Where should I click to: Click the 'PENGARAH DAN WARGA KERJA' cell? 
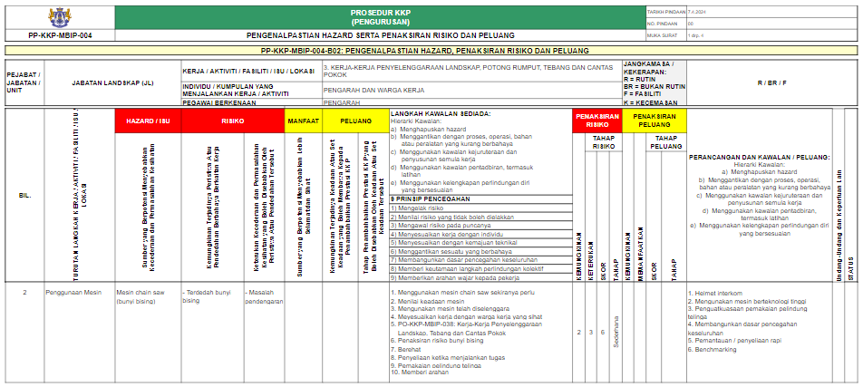click(472, 91)
